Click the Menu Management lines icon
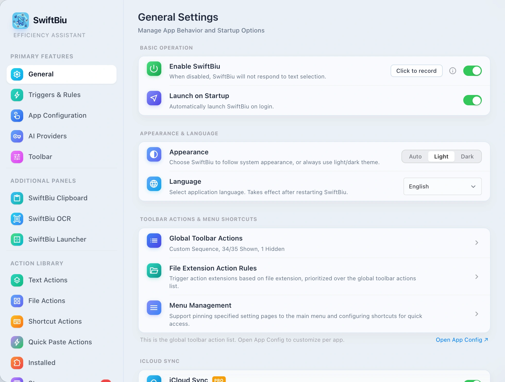The height and width of the screenshot is (382, 505). tap(154, 308)
